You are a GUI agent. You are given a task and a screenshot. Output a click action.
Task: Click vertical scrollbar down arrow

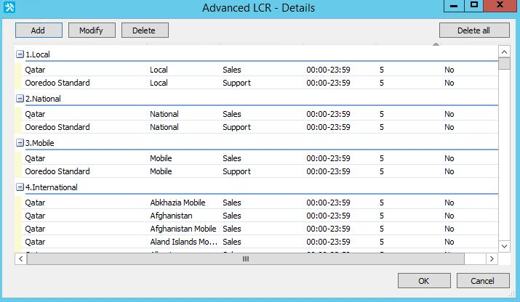click(503, 246)
